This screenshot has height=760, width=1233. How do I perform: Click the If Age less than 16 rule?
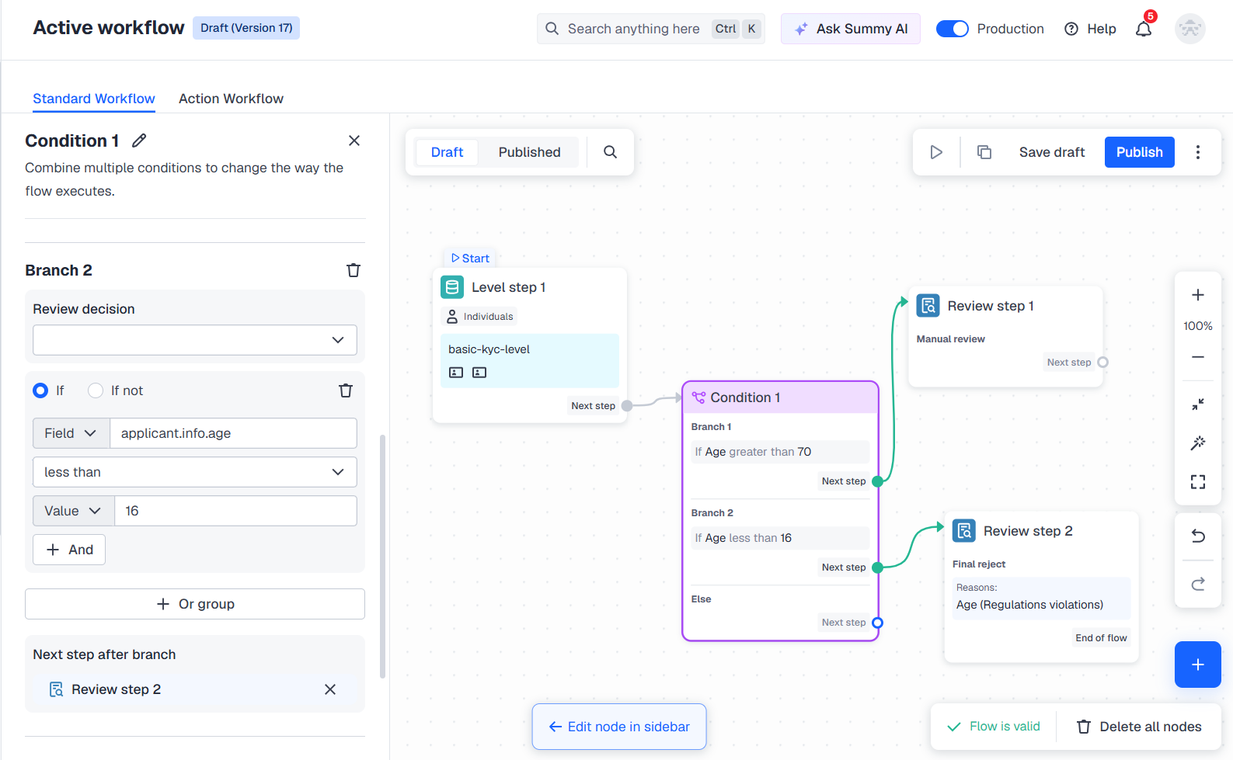coord(780,538)
